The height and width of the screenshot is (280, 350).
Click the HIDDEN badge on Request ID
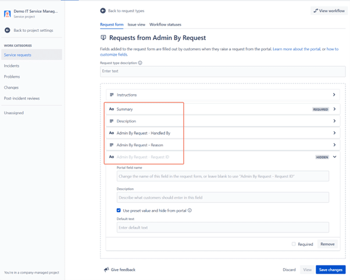[322, 157]
